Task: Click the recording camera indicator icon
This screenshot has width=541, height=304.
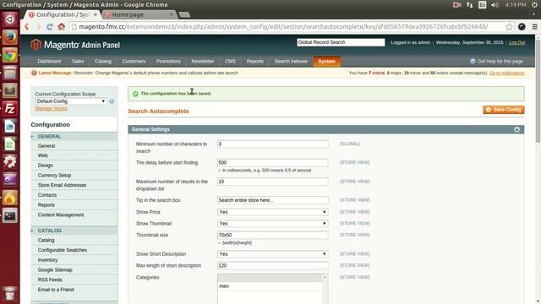Action: point(456,5)
